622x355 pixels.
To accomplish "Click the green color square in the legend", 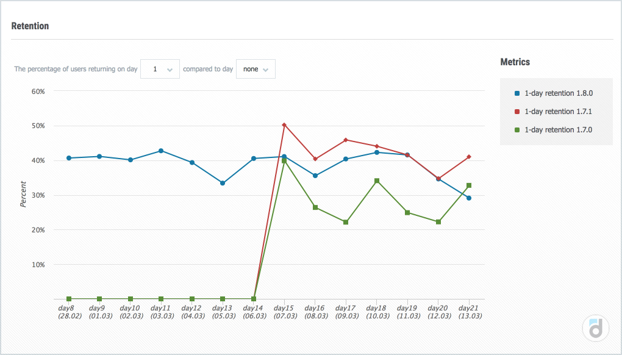I will 517,130.
